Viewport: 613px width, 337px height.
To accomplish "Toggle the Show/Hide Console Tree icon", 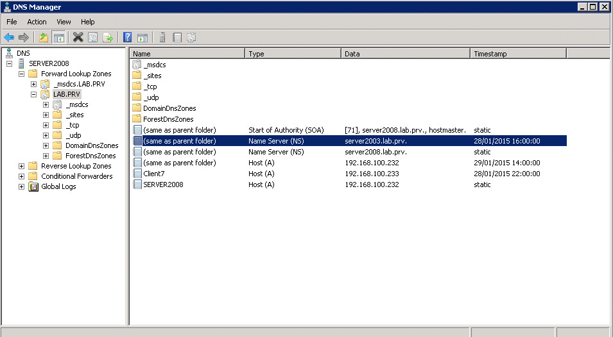I will tap(58, 37).
